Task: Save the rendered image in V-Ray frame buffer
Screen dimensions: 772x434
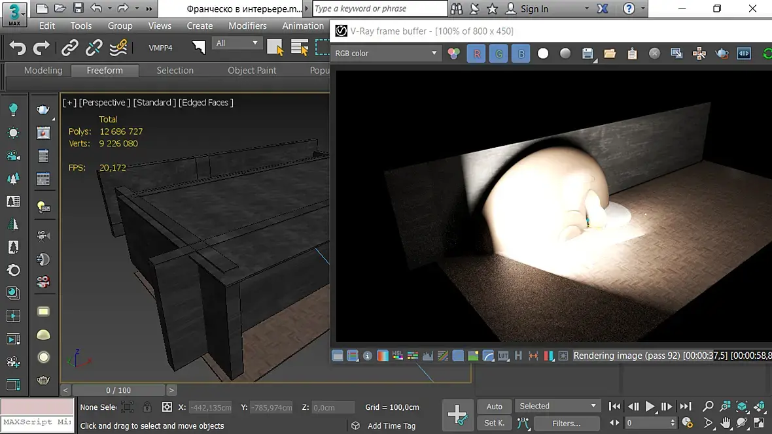Action: (x=588, y=54)
